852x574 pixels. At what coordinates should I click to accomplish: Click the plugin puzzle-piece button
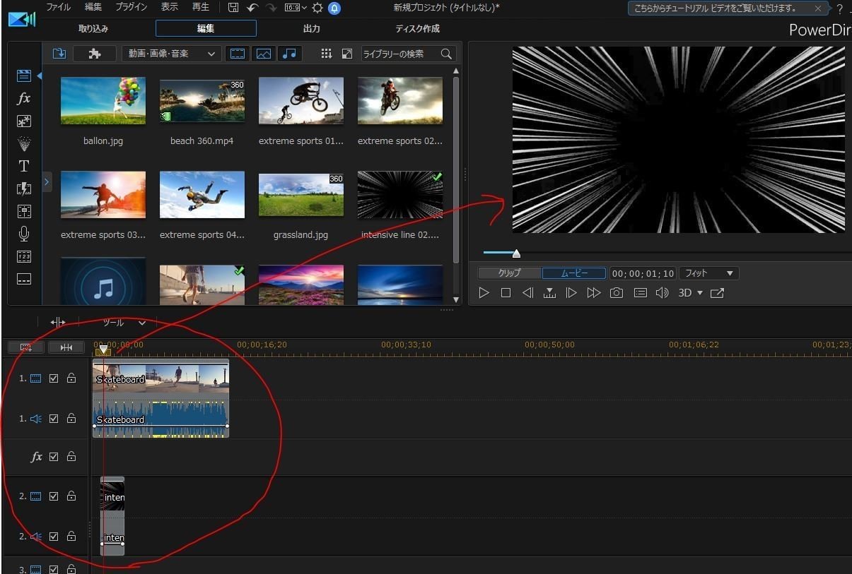point(95,54)
